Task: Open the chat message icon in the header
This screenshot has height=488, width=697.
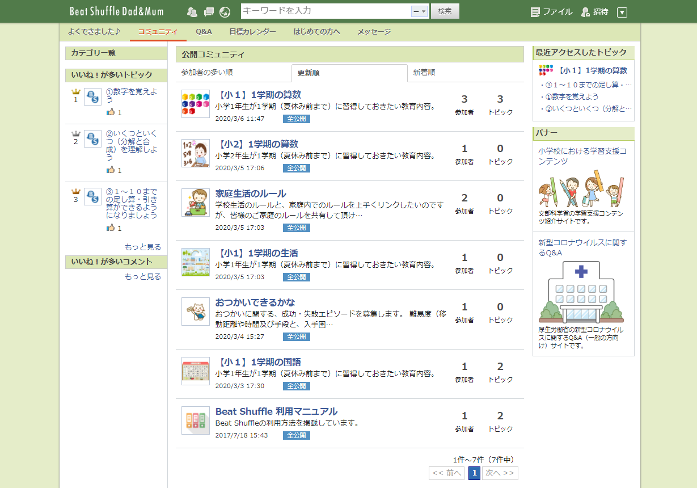Action: pyautogui.click(x=208, y=11)
